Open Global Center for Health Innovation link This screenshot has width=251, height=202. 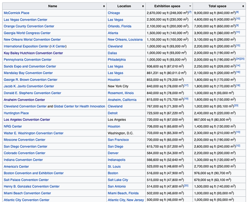coord(79,106)
